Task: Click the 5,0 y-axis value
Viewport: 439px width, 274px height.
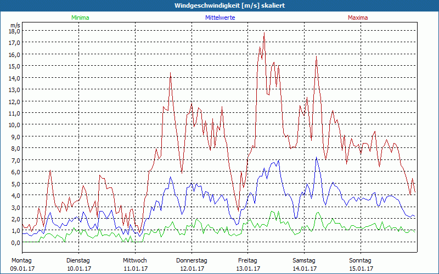Action: 16,184
